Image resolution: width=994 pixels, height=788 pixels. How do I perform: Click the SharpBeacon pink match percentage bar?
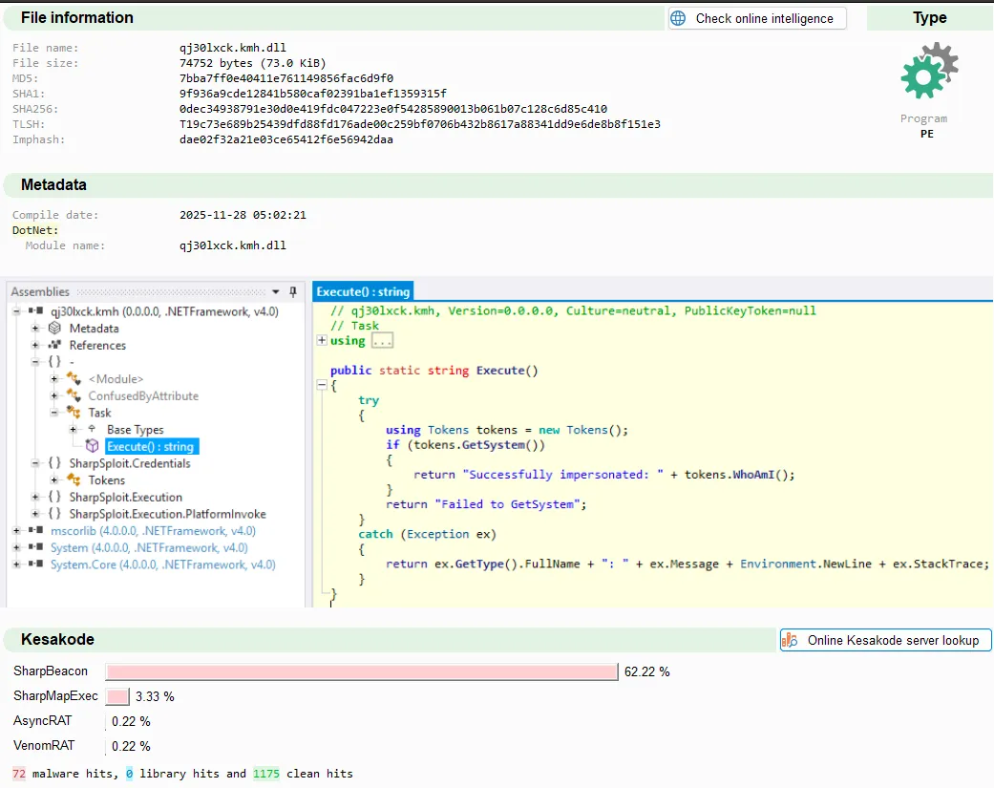pyautogui.click(x=361, y=672)
